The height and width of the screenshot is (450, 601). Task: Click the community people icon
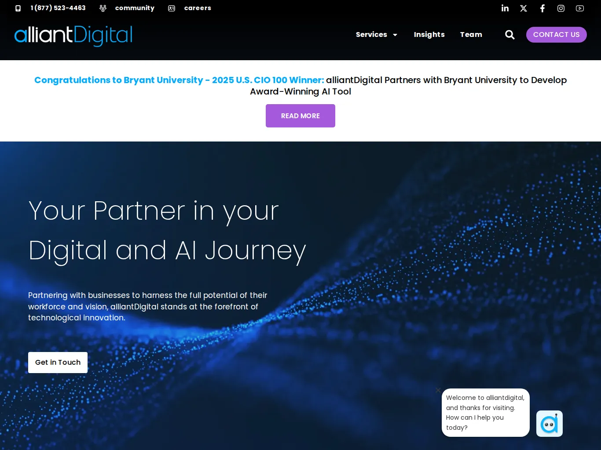point(103,8)
